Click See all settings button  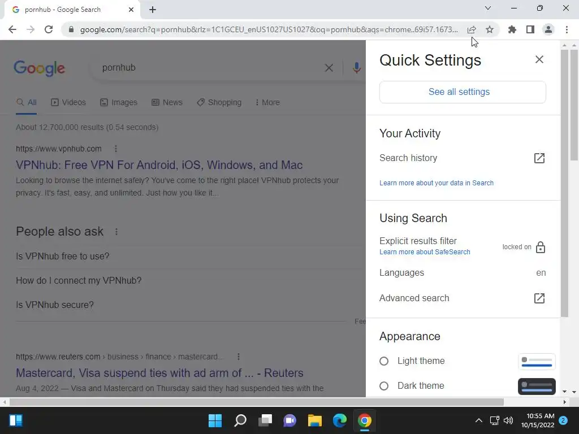463,92
